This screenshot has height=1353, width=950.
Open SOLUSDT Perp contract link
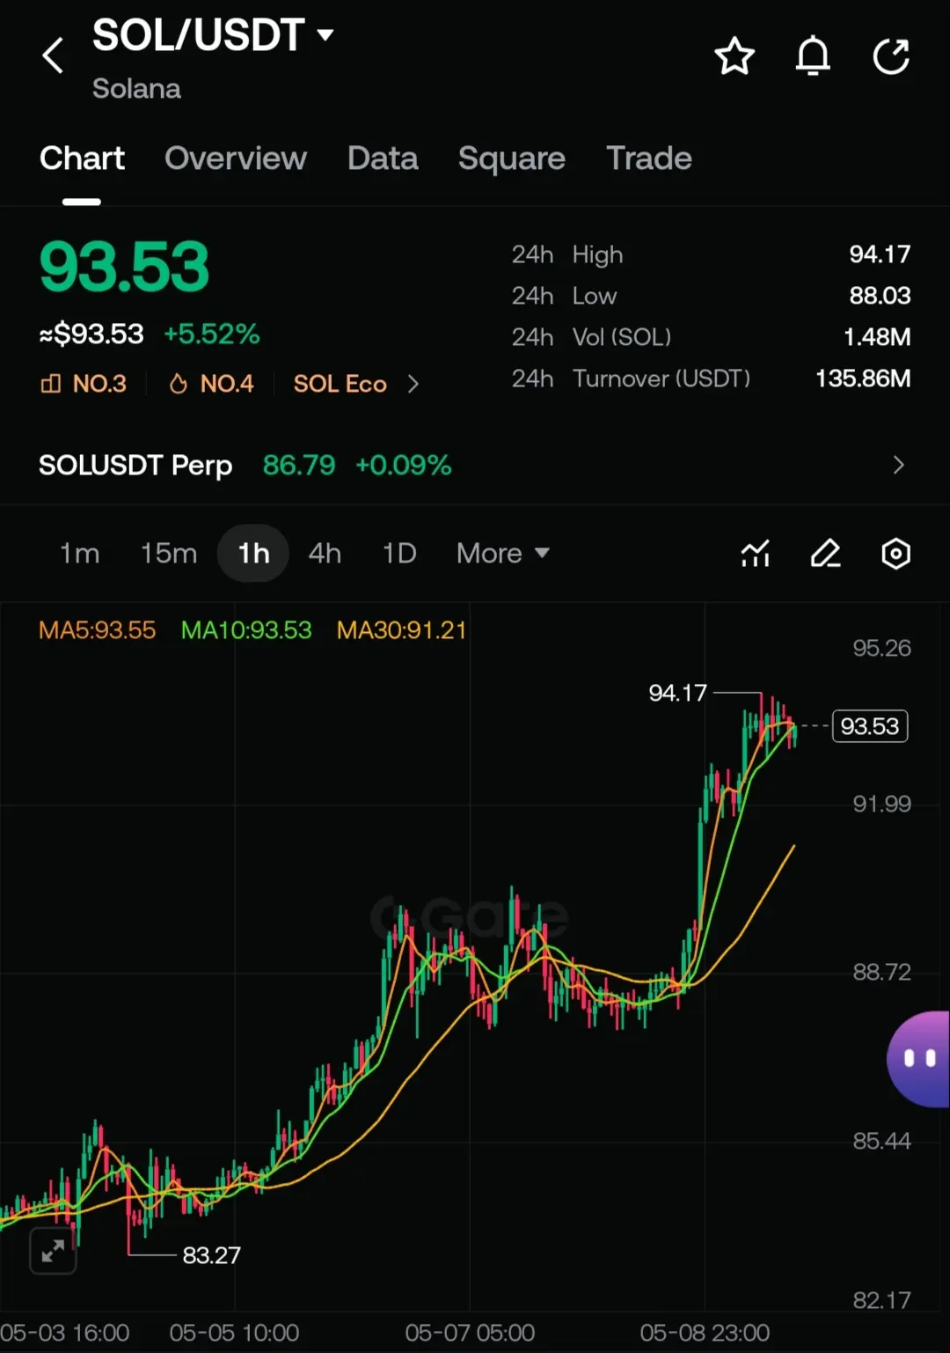coord(135,465)
